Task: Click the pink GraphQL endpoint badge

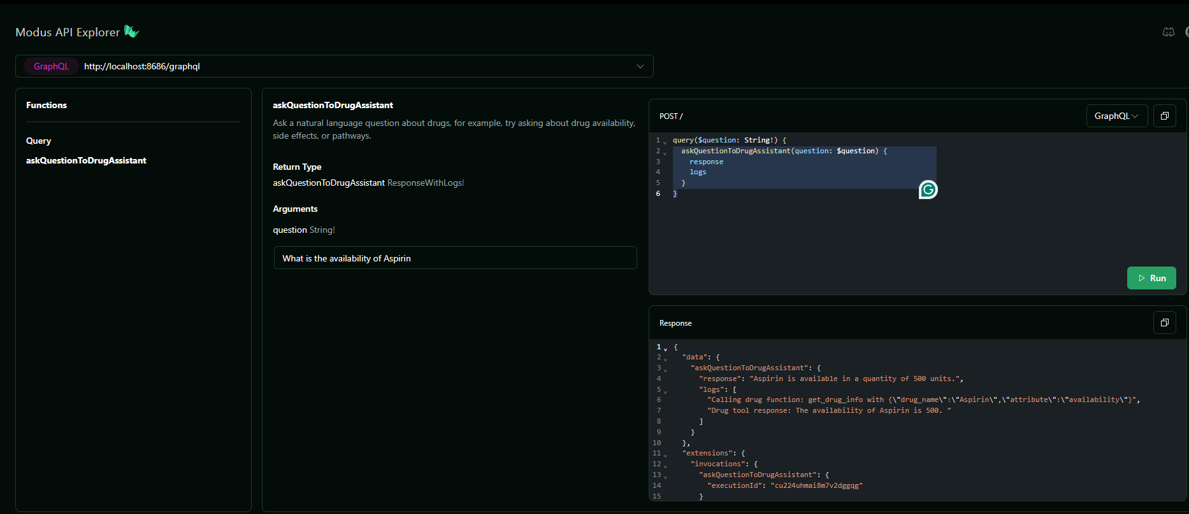Action: pyautogui.click(x=51, y=66)
